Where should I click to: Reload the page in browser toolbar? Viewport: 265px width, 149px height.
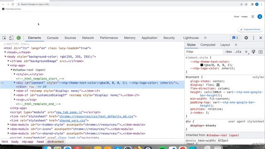pos(13,4)
